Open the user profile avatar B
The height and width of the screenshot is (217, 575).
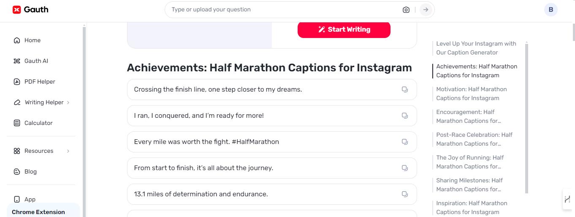(x=551, y=10)
